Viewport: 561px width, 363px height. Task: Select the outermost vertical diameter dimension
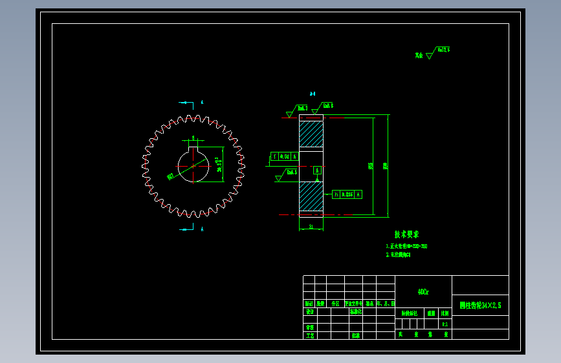386,166
